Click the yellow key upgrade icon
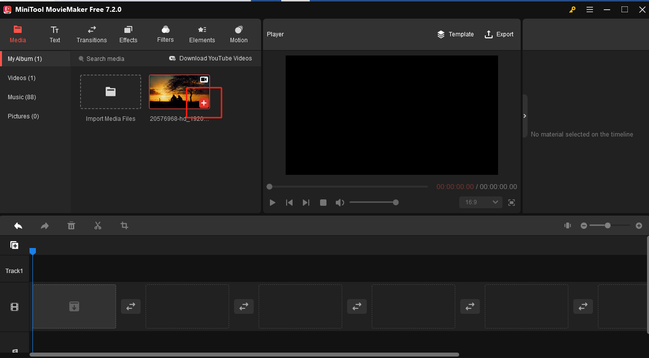This screenshot has height=358, width=649. (x=572, y=9)
